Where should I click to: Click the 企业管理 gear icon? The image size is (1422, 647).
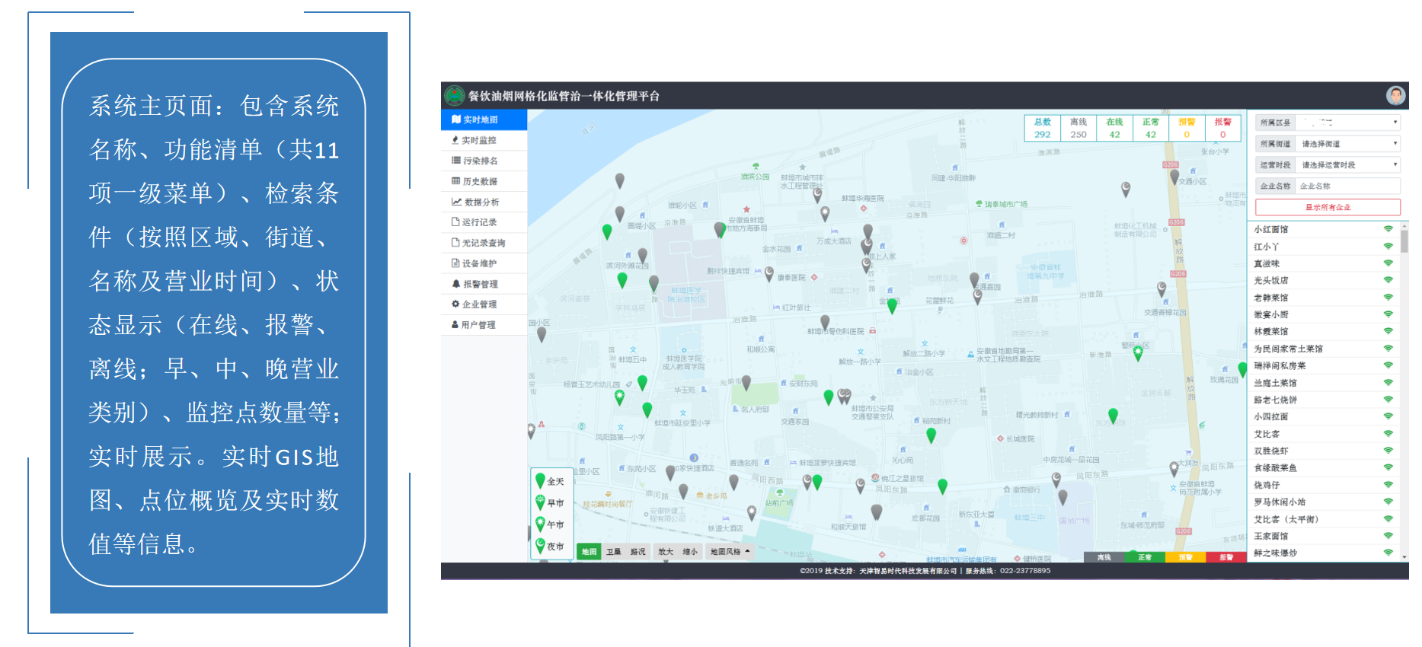pyautogui.click(x=455, y=304)
